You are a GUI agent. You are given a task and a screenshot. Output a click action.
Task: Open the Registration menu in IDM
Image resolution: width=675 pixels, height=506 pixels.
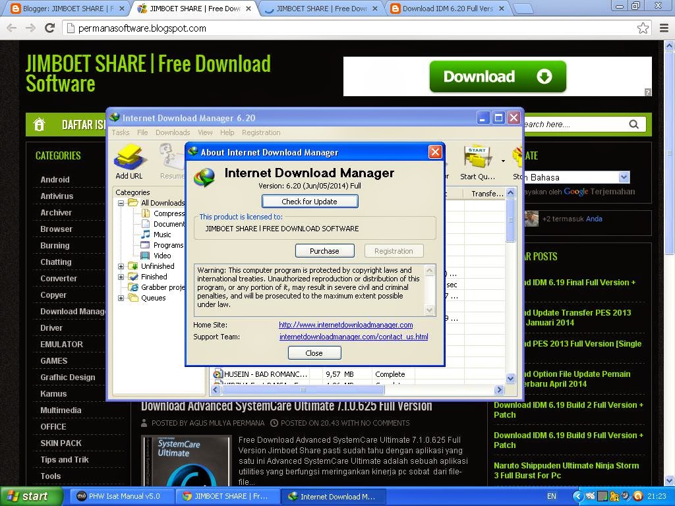coord(261,132)
